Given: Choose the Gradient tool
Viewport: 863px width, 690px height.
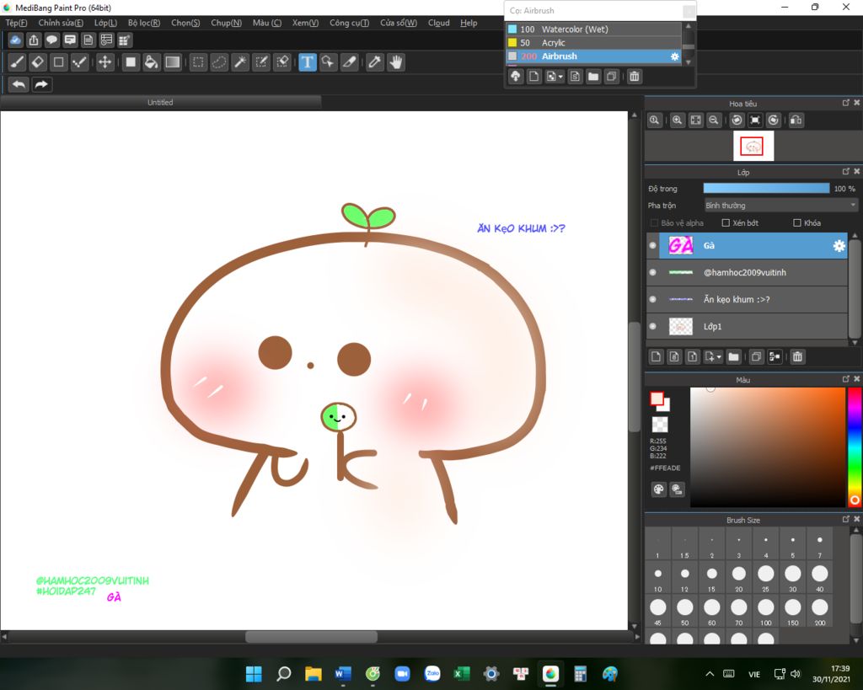Looking at the screenshot, I should pos(172,62).
